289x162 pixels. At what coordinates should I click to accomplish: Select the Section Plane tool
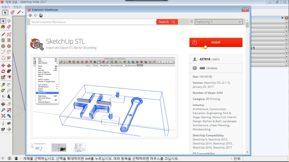tap(9, 129)
